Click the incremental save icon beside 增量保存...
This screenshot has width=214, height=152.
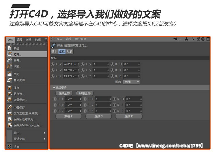coord(9,100)
